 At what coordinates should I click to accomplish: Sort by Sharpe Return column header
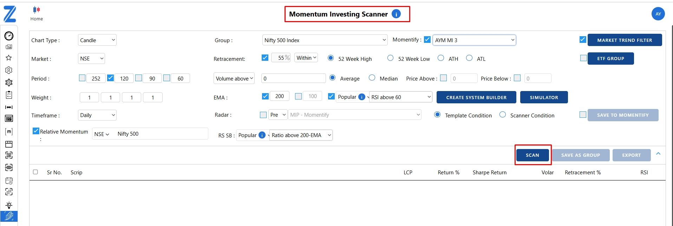489,172
